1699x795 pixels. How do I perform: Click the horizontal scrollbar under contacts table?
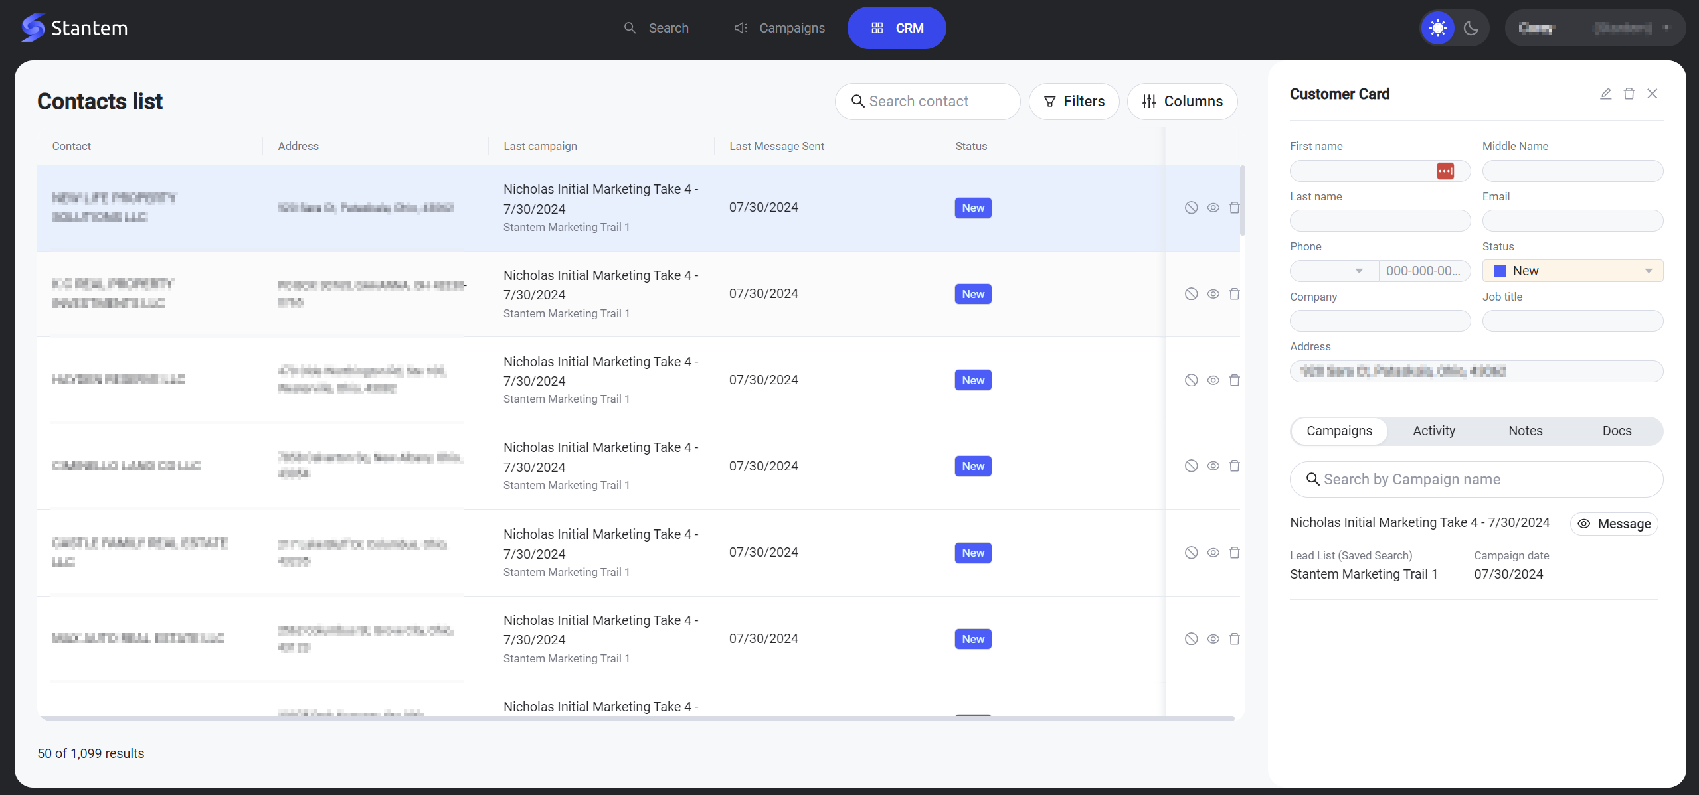click(x=636, y=719)
